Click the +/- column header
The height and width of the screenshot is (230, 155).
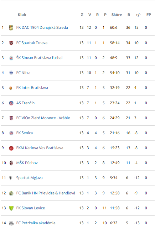[x=138, y=15]
